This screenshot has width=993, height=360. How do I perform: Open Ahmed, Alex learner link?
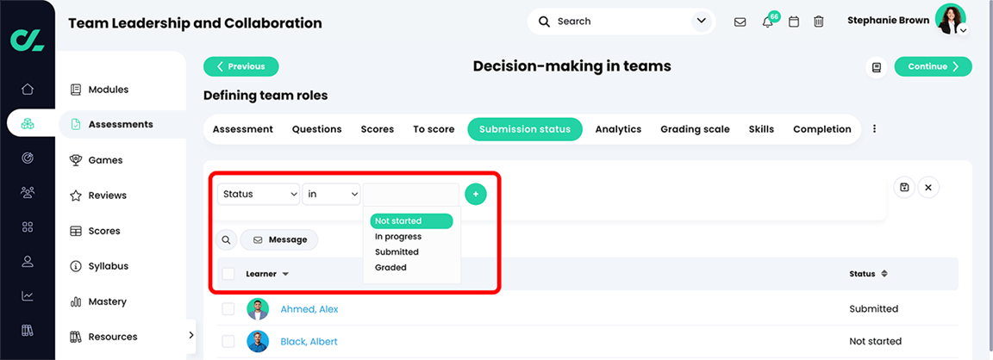(x=309, y=309)
